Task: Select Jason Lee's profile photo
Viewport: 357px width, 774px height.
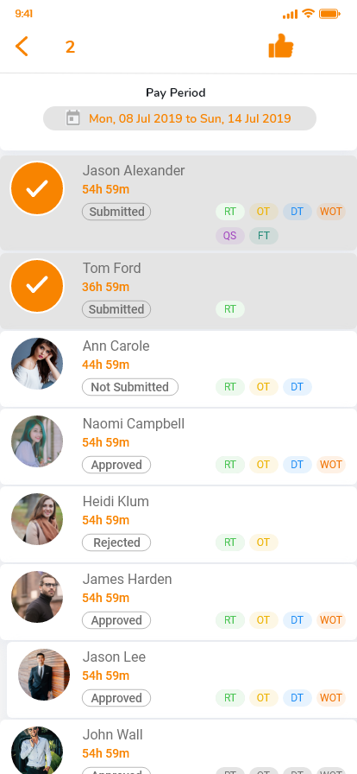Action: tap(44, 675)
